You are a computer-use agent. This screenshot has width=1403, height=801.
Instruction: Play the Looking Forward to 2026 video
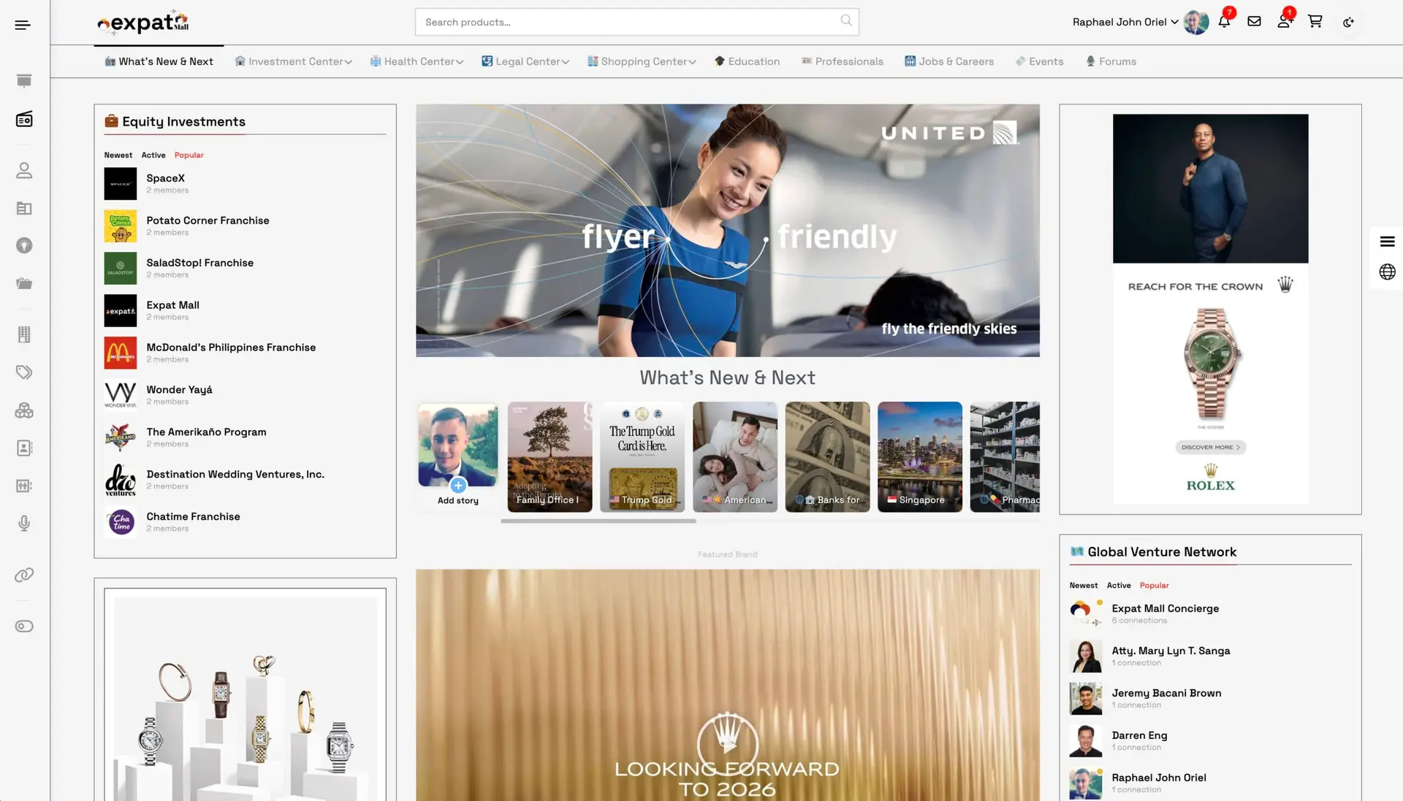728,744
